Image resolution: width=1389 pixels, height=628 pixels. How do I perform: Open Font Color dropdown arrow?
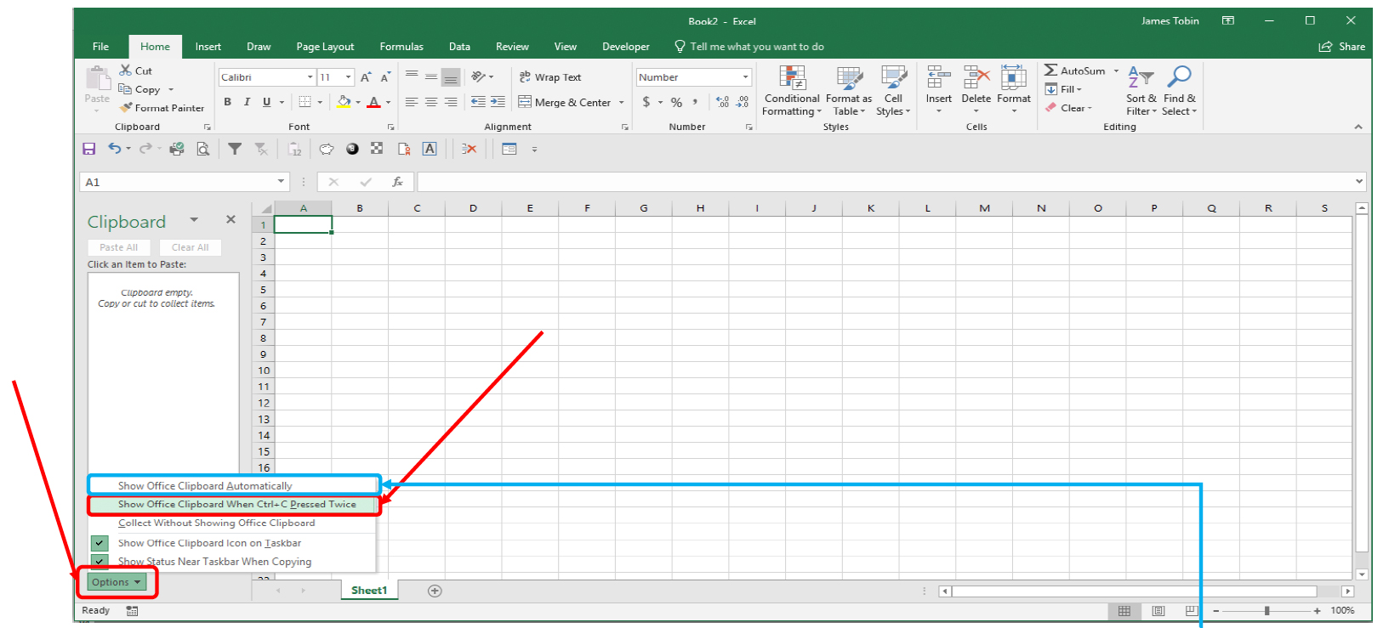pyautogui.click(x=388, y=102)
